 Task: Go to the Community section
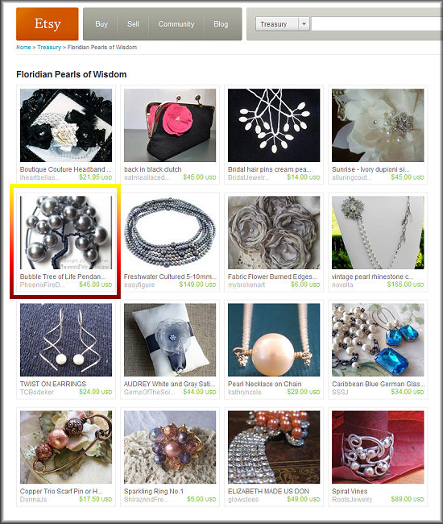coord(176,24)
